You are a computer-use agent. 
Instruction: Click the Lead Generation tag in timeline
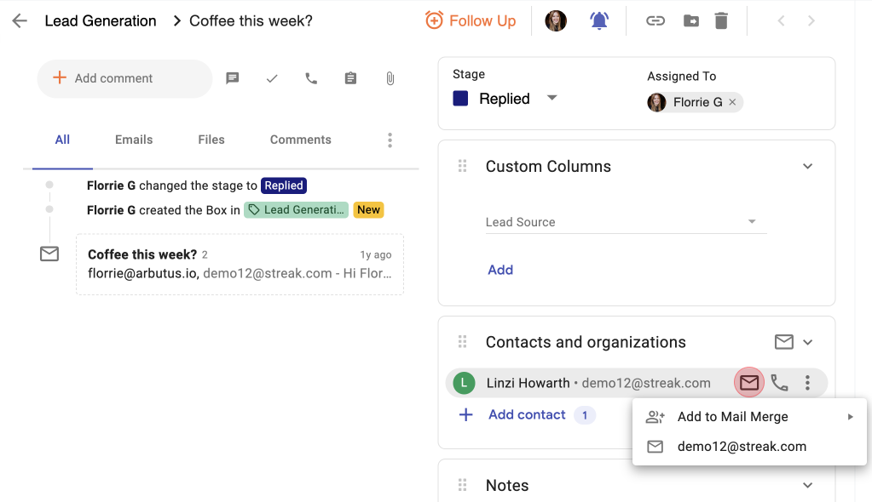click(x=297, y=210)
